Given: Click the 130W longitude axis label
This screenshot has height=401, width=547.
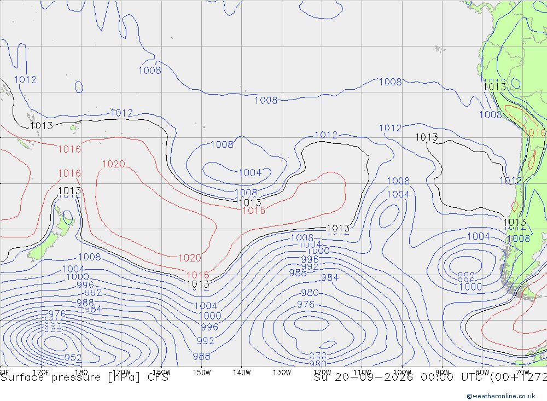Looking at the screenshot, I should coord(282,373).
